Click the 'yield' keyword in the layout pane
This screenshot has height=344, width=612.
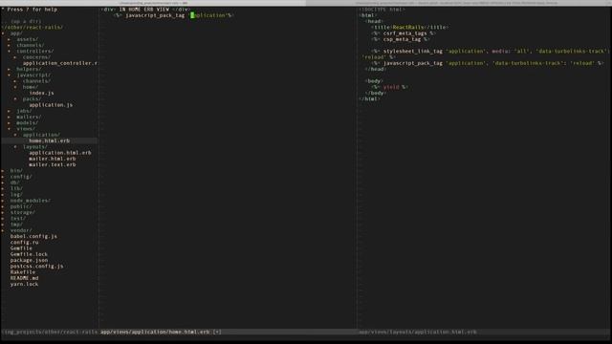coord(391,87)
